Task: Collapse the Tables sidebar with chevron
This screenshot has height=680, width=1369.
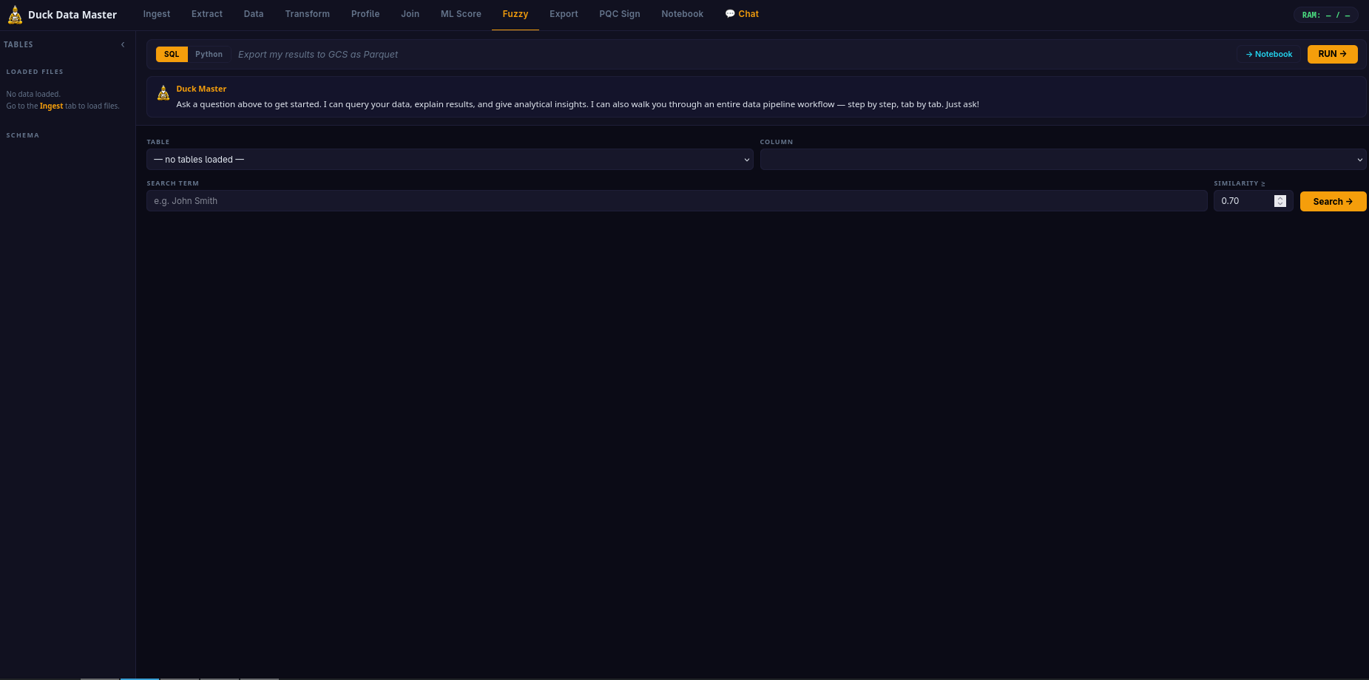Action: 123,45
